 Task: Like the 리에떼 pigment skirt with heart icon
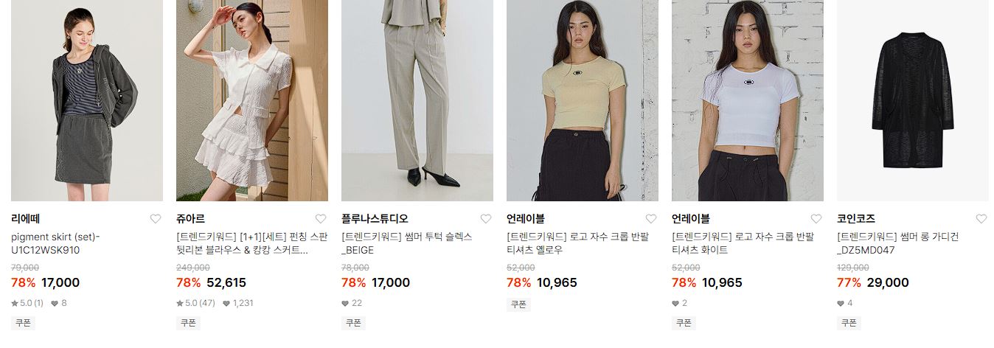[155, 219]
